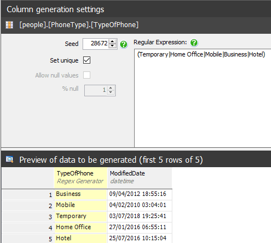Click the 'Seed' label text
Image resolution: width=271 pixels, height=243 pixels.
coord(71,44)
